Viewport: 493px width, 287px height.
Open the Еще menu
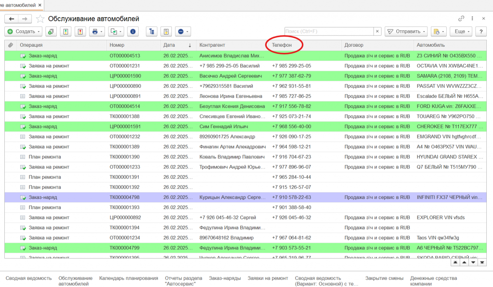[x=461, y=31]
